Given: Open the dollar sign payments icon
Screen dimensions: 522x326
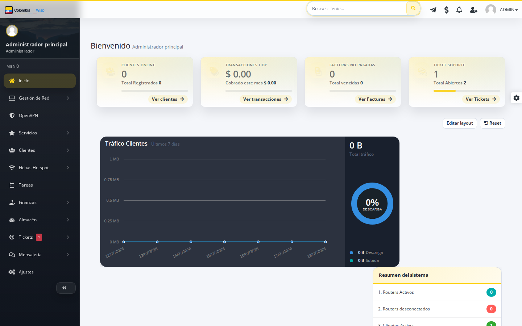Looking at the screenshot, I should pos(447,10).
